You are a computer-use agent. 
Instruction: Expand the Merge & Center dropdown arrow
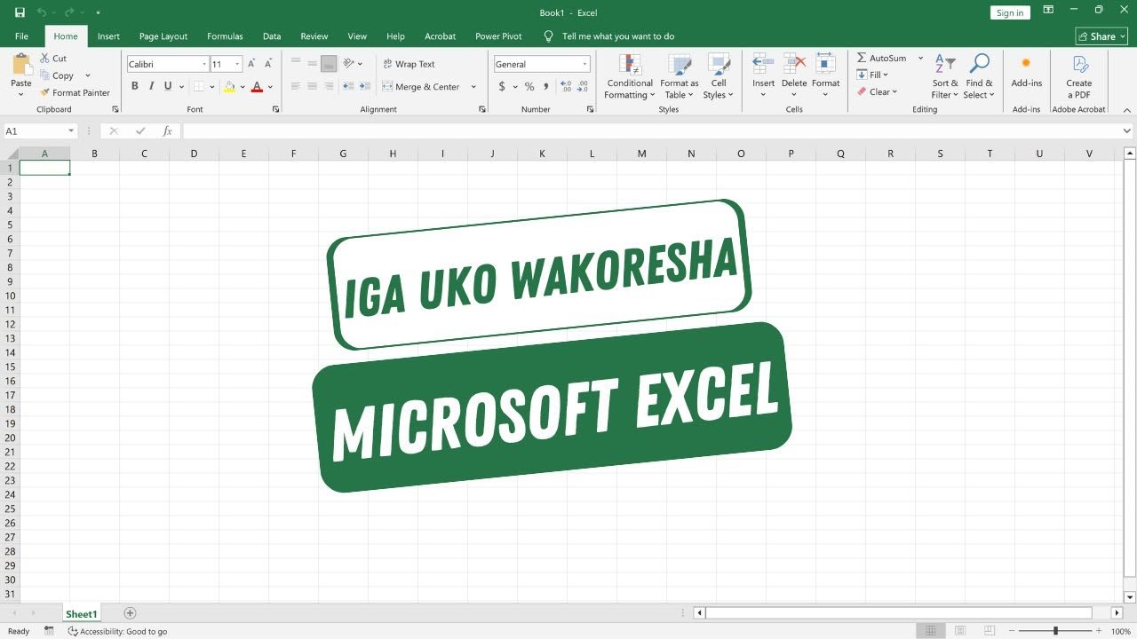[x=473, y=87]
